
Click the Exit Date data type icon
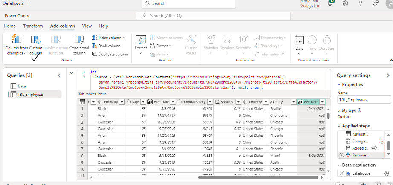[x=300, y=102]
